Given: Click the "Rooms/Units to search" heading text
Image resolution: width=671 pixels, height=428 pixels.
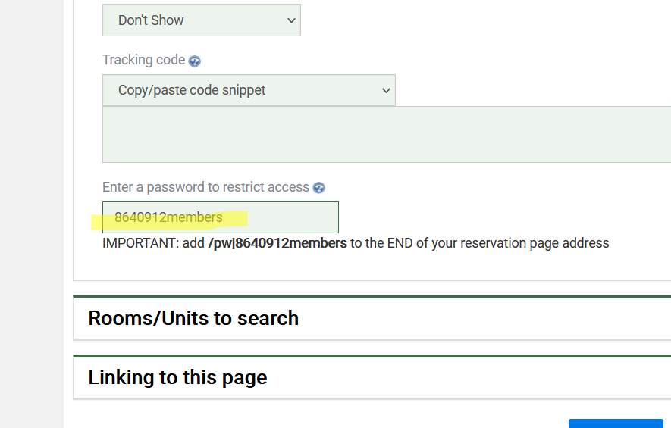Looking at the screenshot, I should (x=193, y=318).
